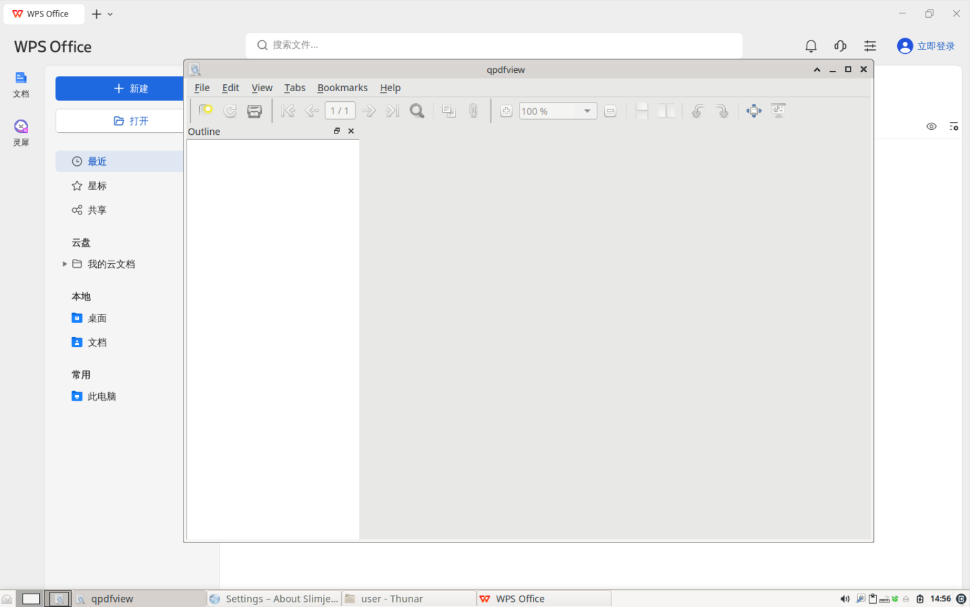Click the zoom in icon beside scale box
The image size is (970, 607).
point(506,111)
